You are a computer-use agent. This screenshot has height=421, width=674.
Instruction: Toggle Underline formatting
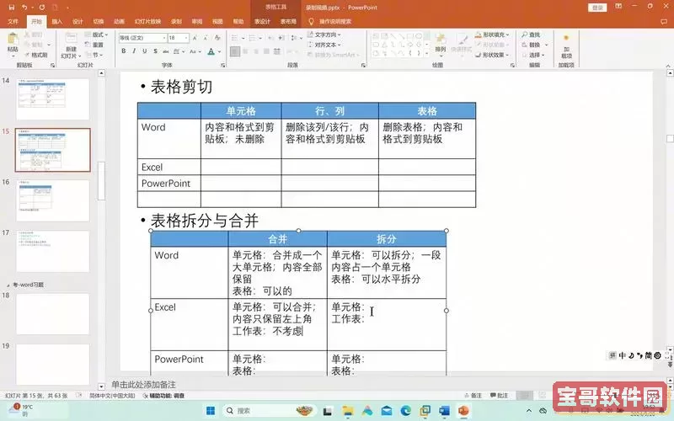click(145, 51)
